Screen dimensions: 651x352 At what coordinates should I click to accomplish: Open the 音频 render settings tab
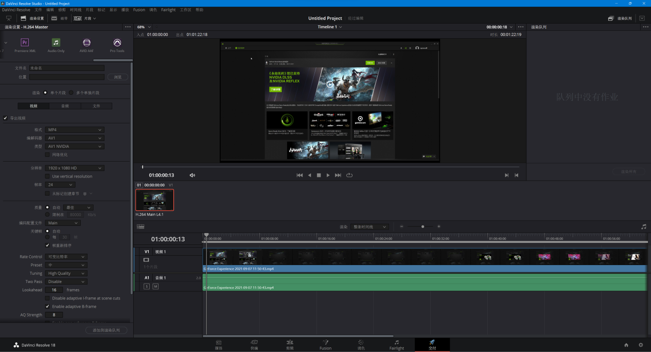[x=65, y=106]
